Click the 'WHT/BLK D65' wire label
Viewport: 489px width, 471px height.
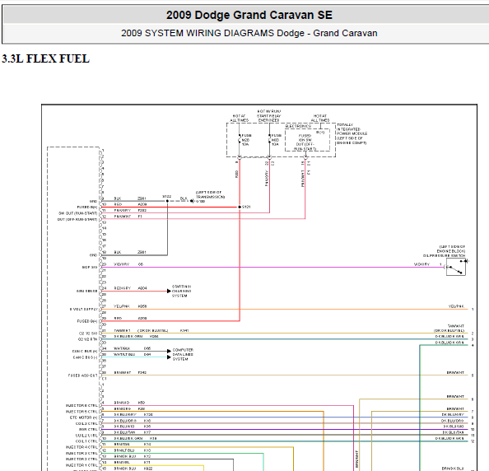(133, 348)
